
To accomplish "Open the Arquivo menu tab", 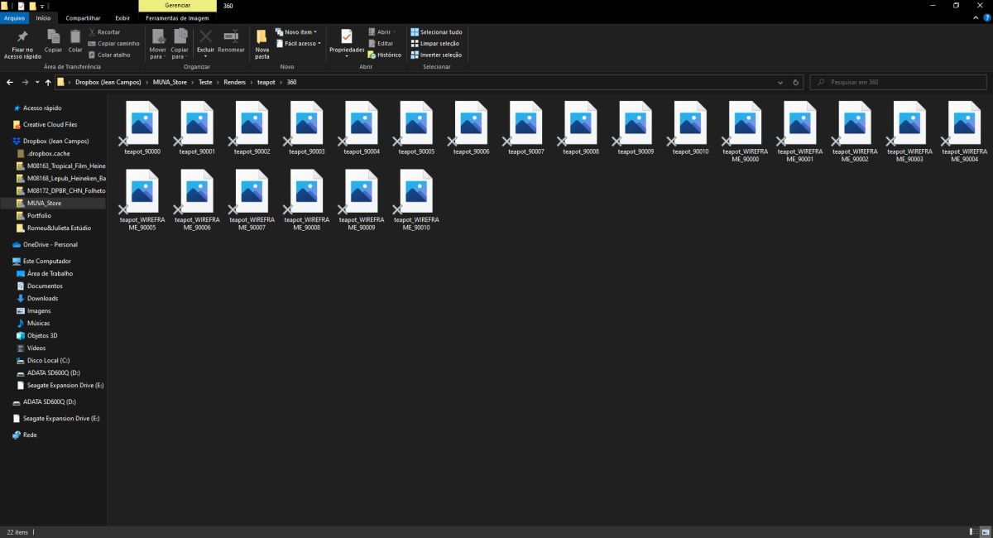I will point(15,17).
